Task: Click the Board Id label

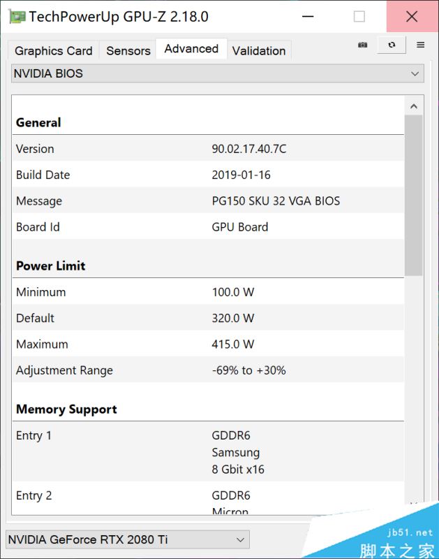Action: tap(38, 226)
